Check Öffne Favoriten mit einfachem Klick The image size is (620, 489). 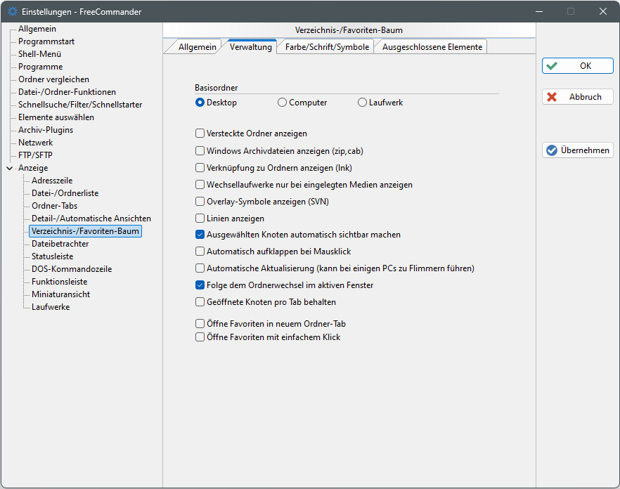coord(200,337)
